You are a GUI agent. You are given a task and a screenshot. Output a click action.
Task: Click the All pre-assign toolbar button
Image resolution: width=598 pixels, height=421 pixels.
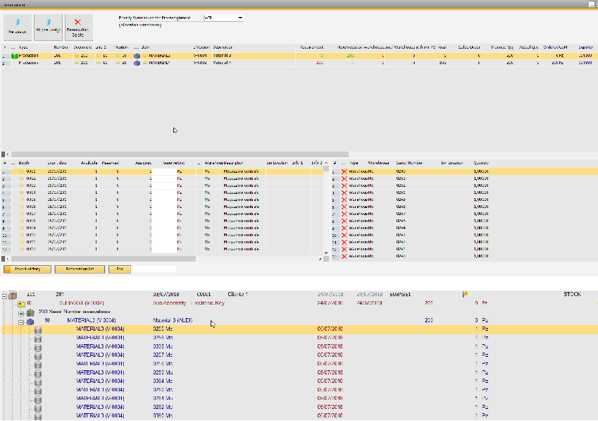click(48, 27)
